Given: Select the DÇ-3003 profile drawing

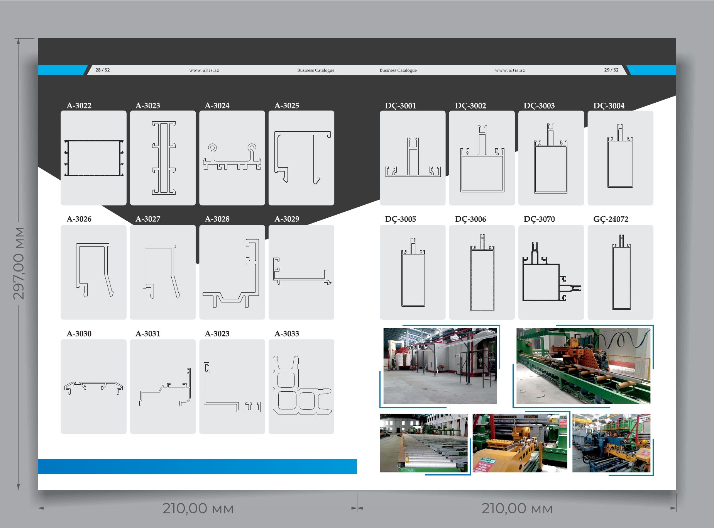Looking at the screenshot, I should (551, 158).
